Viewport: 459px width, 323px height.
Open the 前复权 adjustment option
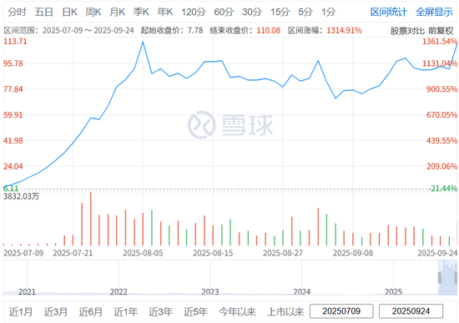441,31
